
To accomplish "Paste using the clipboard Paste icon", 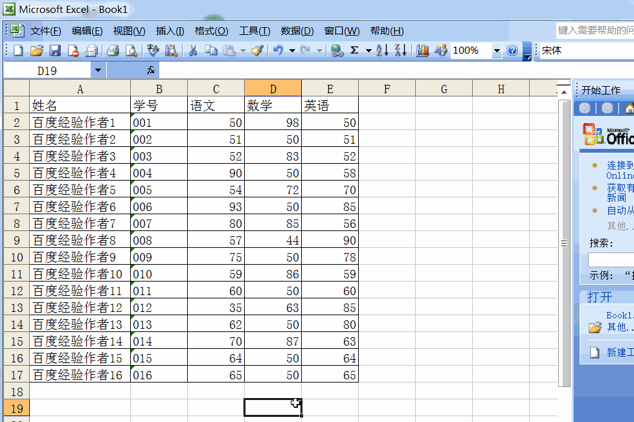I will click(x=229, y=50).
